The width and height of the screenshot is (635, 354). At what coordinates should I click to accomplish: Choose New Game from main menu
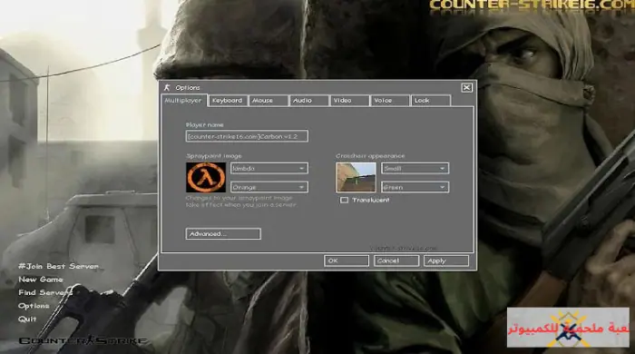click(x=41, y=280)
